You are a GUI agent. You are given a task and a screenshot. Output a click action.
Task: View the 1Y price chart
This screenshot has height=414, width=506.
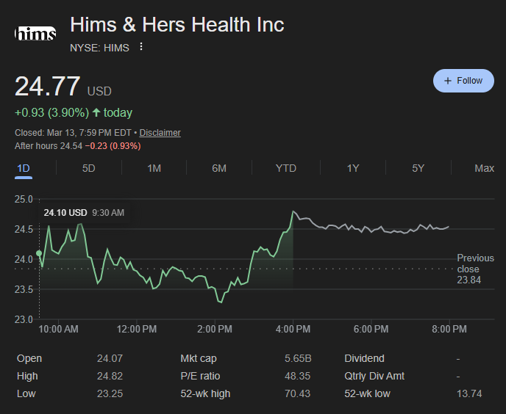[x=353, y=168]
